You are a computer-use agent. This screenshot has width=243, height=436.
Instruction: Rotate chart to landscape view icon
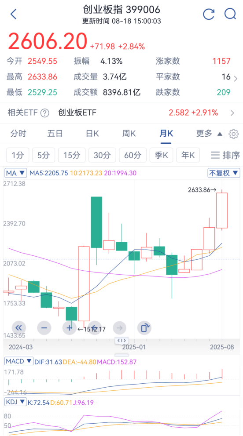[x=144, y=327]
